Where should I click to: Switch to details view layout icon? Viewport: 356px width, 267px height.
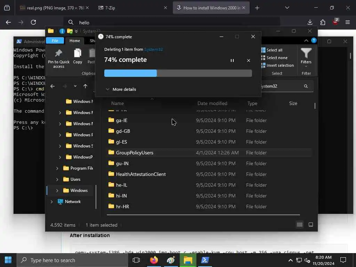[x=300, y=225]
